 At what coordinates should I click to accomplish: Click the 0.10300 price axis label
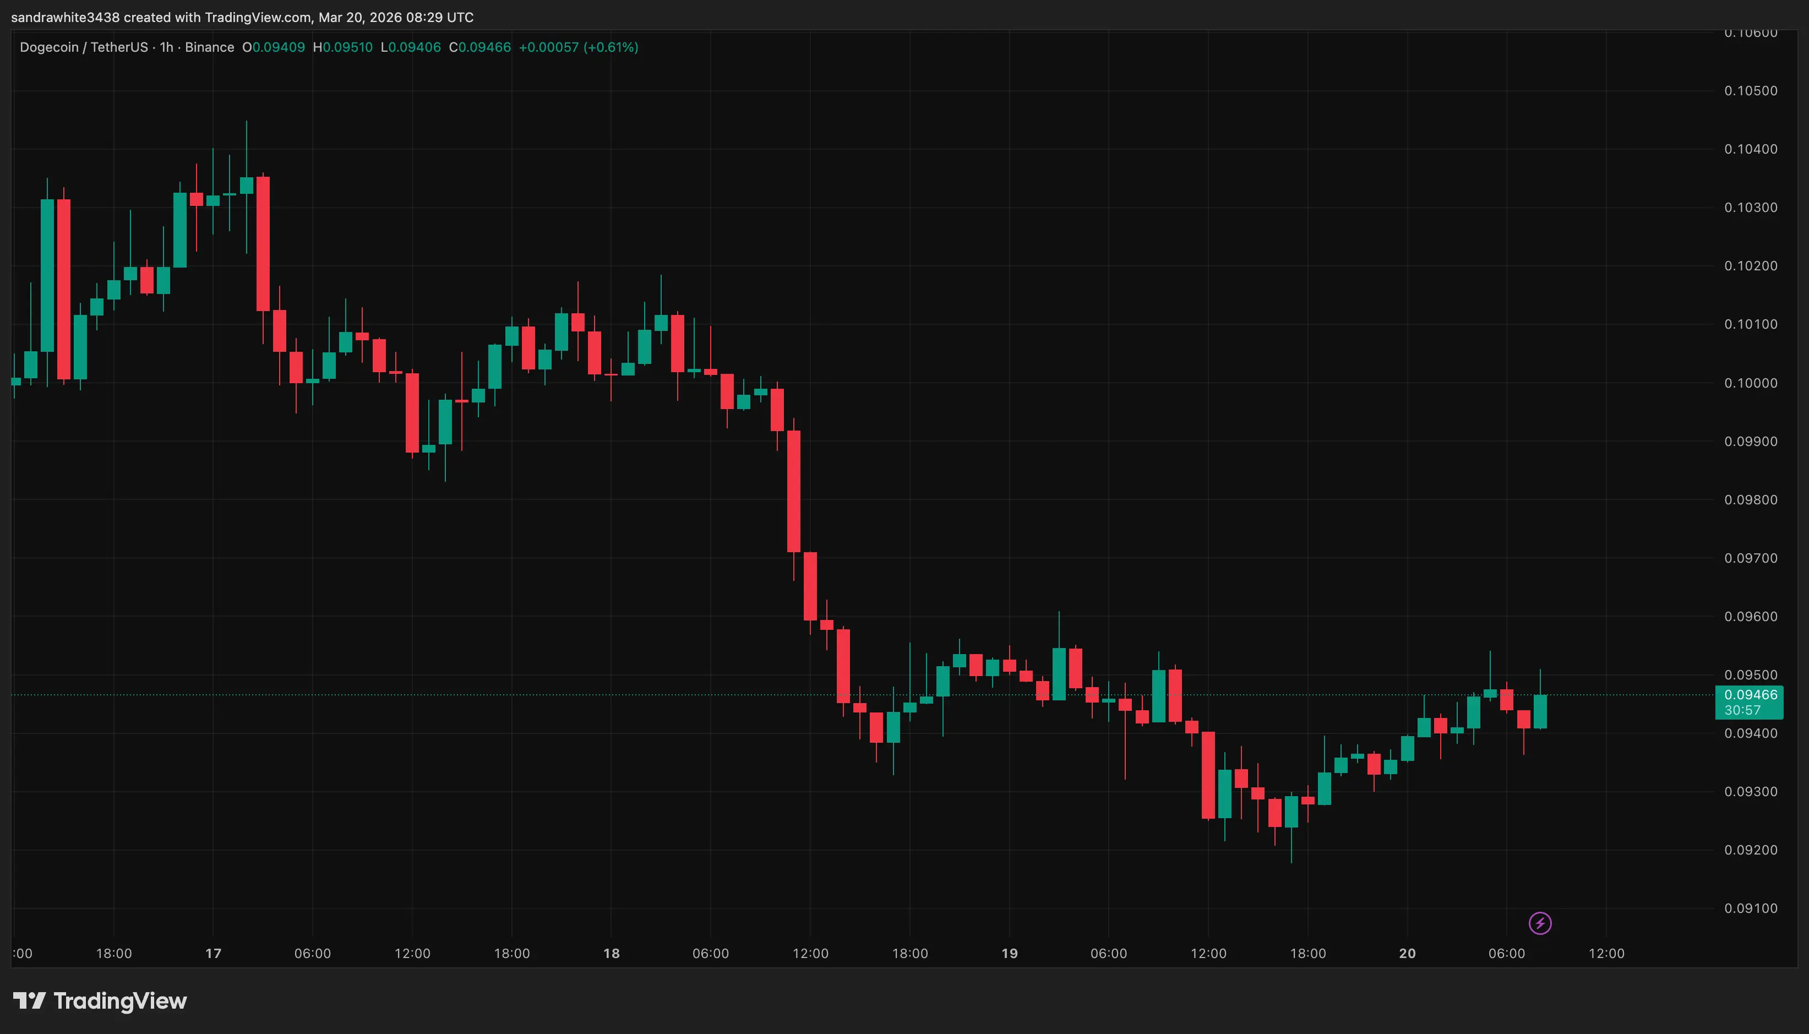1751,208
